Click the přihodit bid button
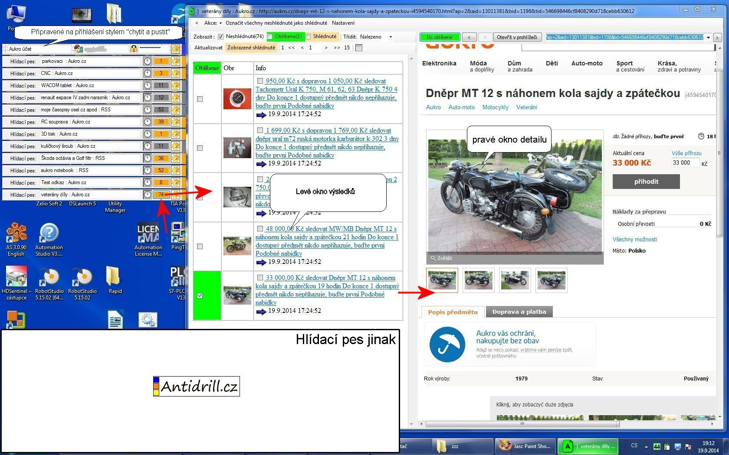Viewport: 729px width, 455px height. (646, 182)
